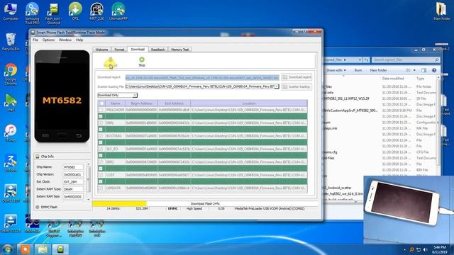
Task: Click the Explorer search box
Action: 406,59
